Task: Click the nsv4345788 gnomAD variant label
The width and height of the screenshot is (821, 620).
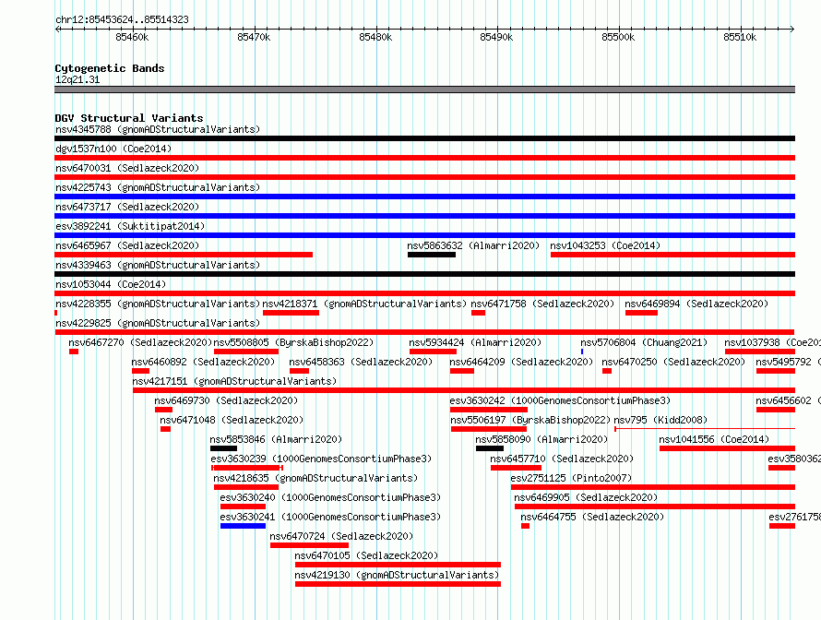Action: (158, 129)
